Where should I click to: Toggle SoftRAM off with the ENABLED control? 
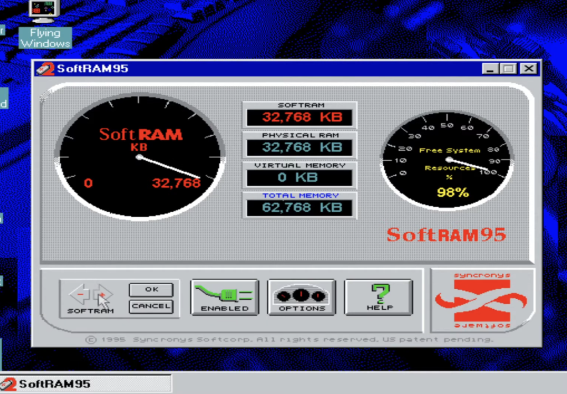pyautogui.click(x=224, y=296)
